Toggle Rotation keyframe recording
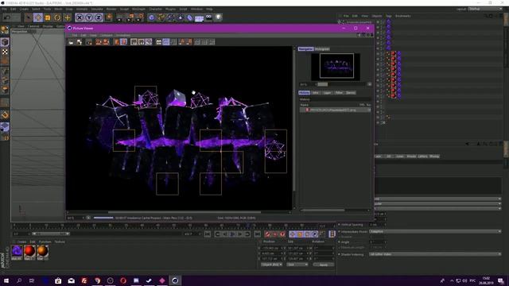This screenshot has width=509, height=286. pyautogui.click(x=307, y=234)
